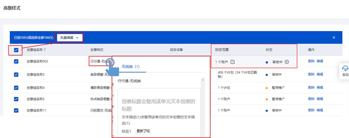Click 审核中 status in 创意组名称11 row

pos(277,110)
